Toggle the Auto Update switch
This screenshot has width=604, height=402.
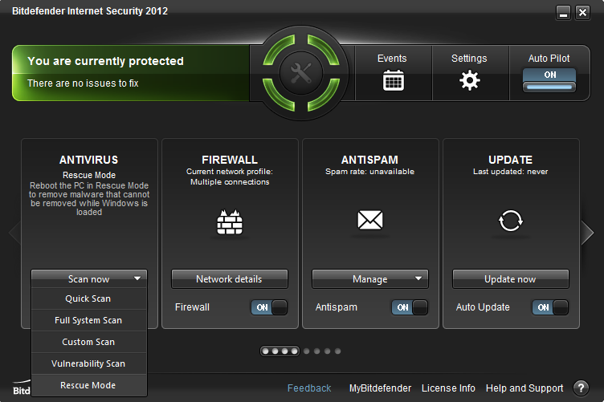[x=550, y=307]
